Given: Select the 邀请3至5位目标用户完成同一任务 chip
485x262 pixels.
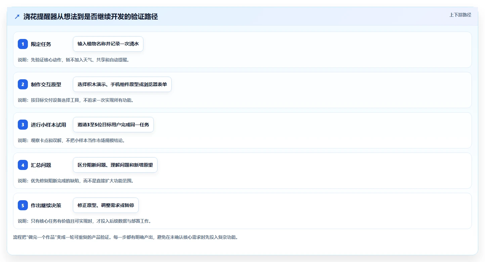Looking at the screenshot, I should click(113, 125).
